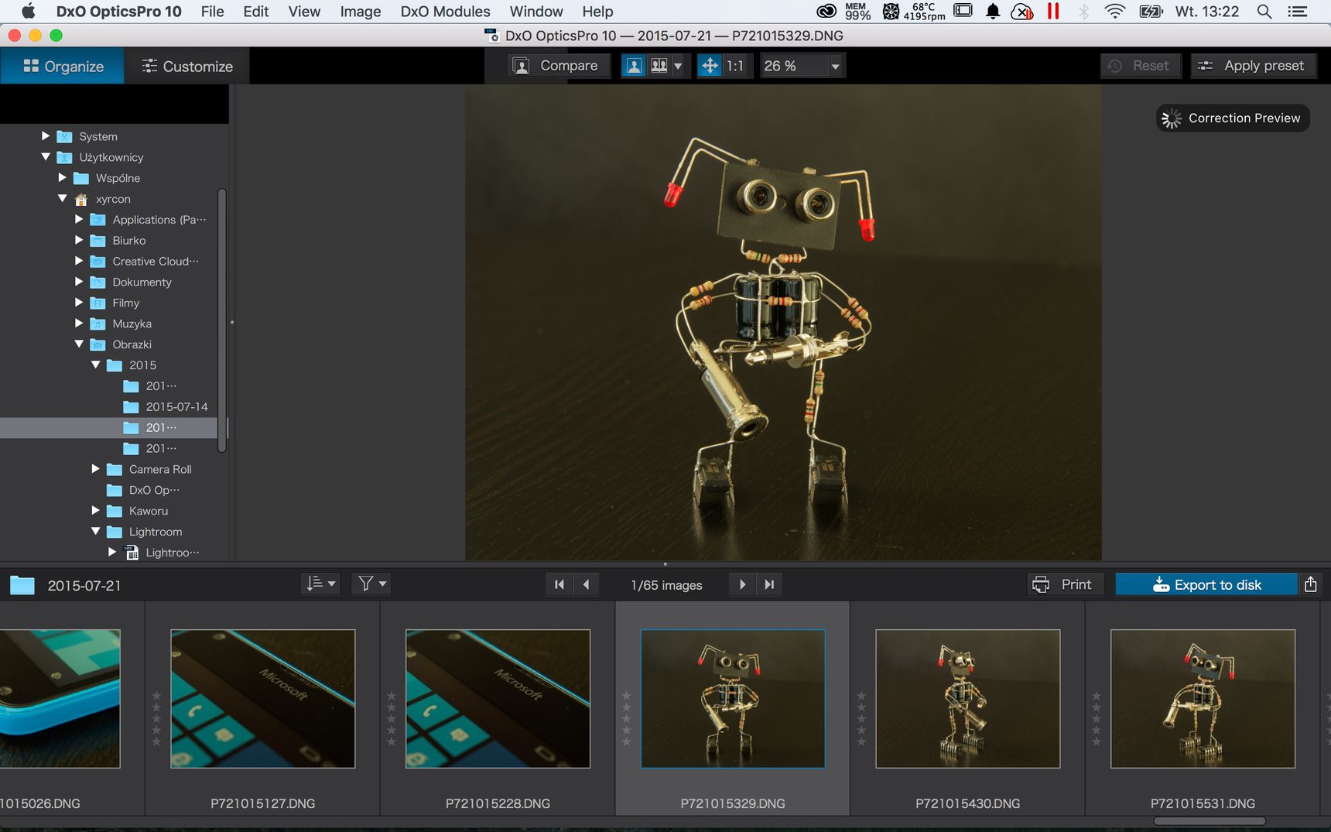Click the Correction Preview indicator

[x=1233, y=118]
